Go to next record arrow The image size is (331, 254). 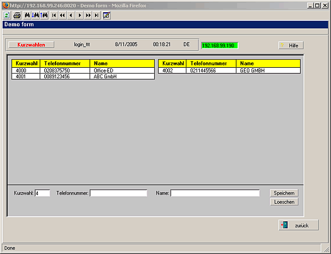coord(79,15)
